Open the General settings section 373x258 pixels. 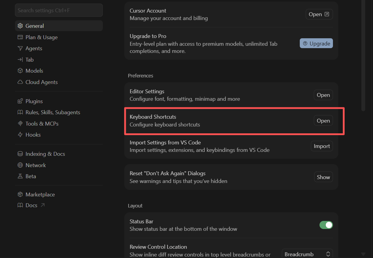point(59,26)
